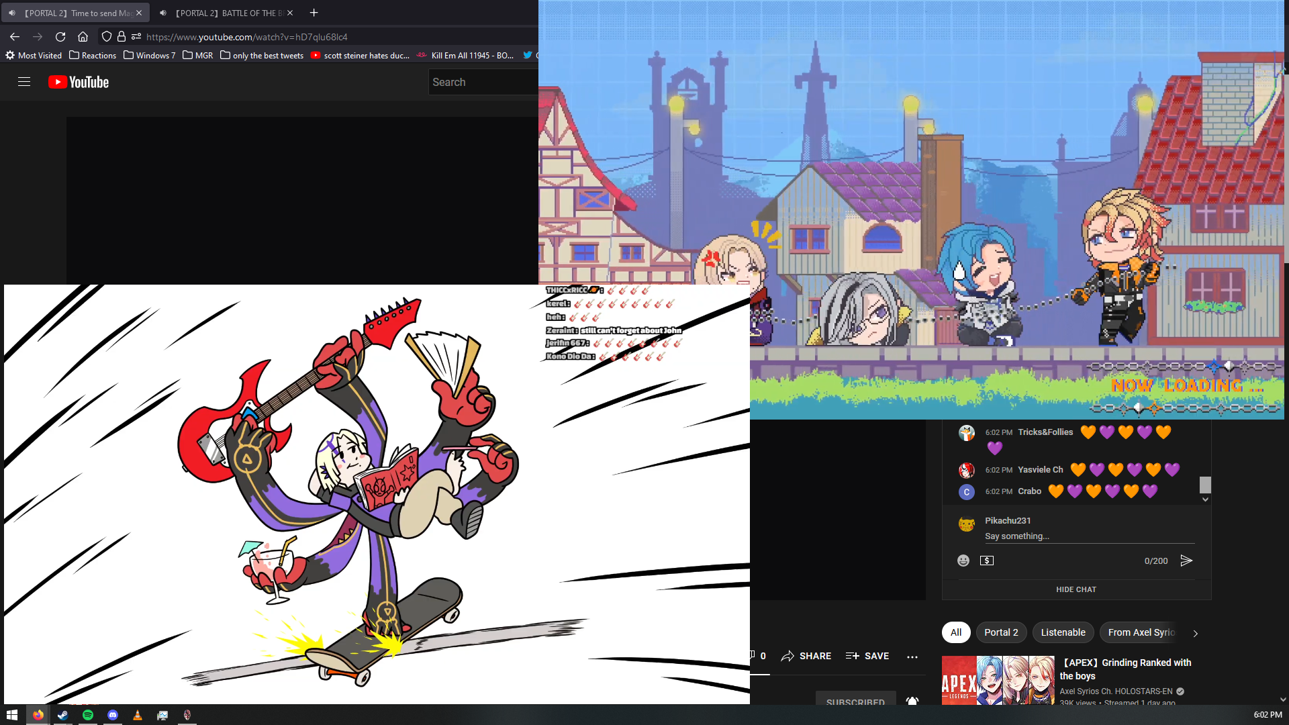Open APEX Grinding Ranked video thumbnail

click(x=998, y=680)
